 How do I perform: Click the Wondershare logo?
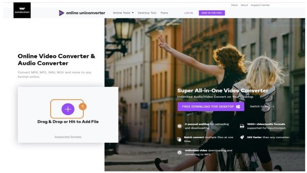point(22,10)
